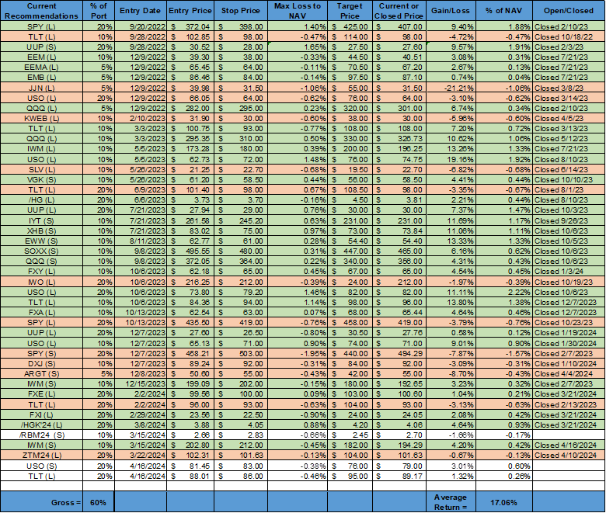Select the 'Closed 4/16/2024' status cell
Image resolution: width=606 pixels, height=513 pixels.
(x=569, y=445)
